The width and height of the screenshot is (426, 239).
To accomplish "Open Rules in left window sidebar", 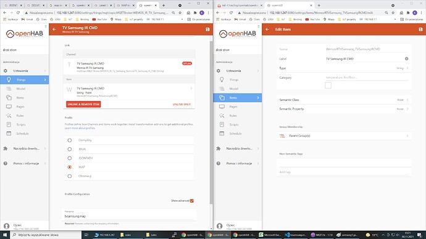I will pyautogui.click(x=25, y=115).
